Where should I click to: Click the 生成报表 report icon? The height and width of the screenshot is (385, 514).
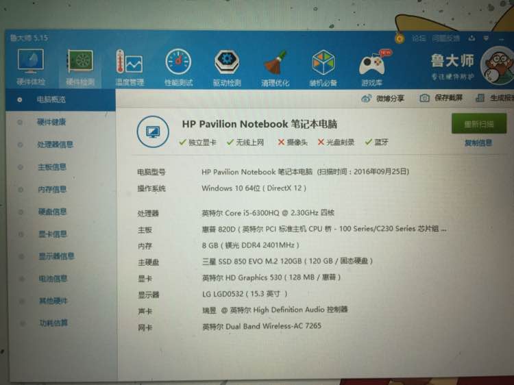coord(480,98)
